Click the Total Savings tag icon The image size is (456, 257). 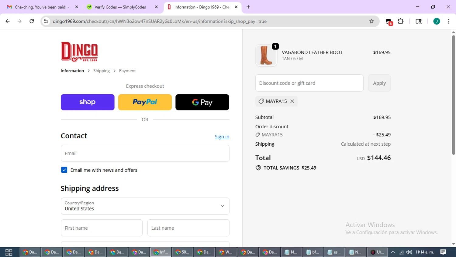pyautogui.click(x=258, y=168)
